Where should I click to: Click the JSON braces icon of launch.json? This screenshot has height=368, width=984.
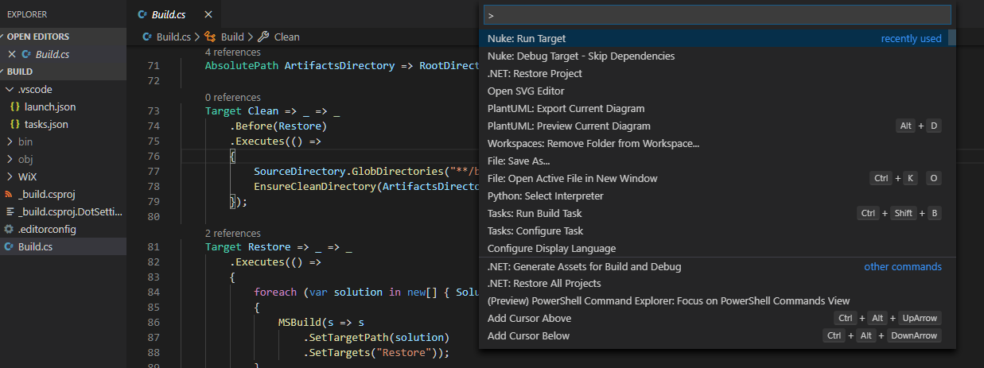tap(15, 107)
